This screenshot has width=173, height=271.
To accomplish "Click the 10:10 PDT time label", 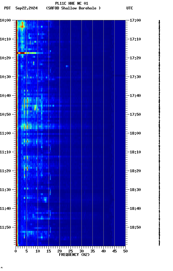I will (x=5, y=39).
